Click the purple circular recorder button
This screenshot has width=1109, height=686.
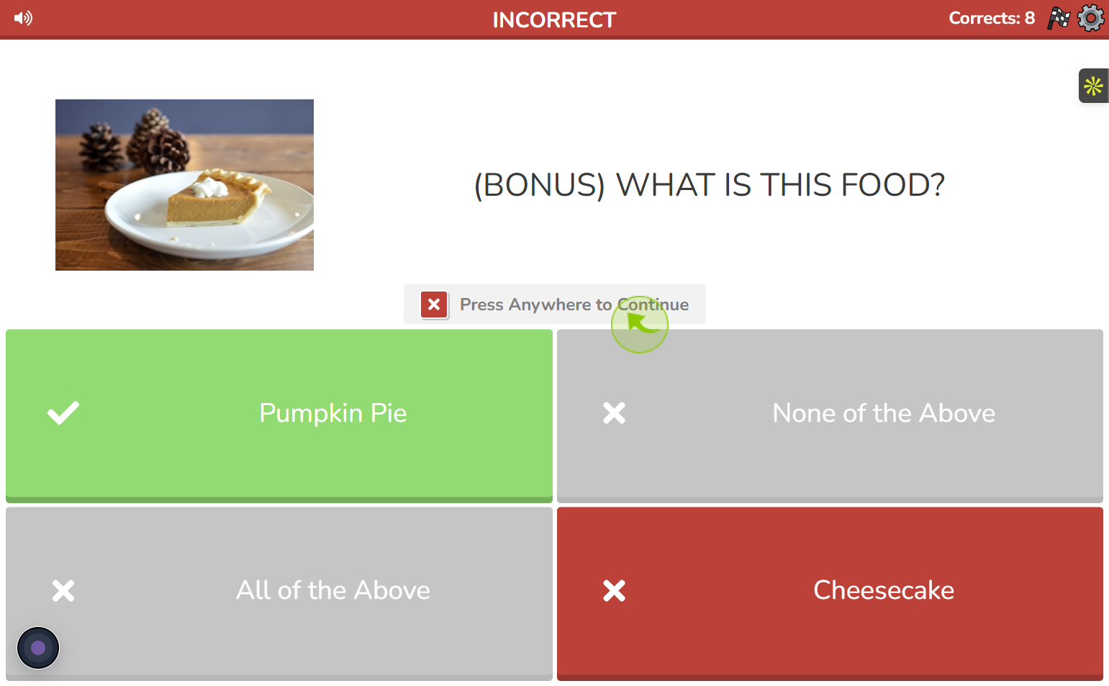[38, 648]
